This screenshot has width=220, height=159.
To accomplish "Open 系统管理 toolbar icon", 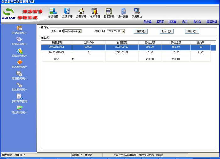I will [67, 11].
